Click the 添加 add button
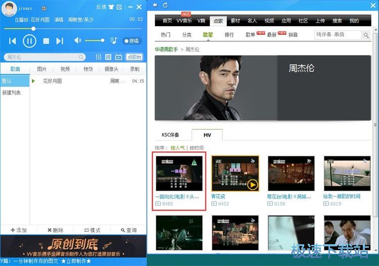379x266 pixels. [19, 230]
